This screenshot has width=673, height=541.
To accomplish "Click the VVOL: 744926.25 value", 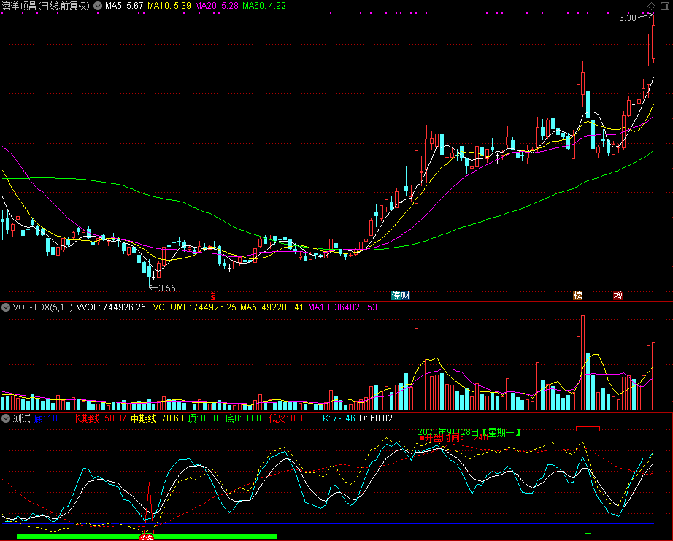I will point(111,307).
